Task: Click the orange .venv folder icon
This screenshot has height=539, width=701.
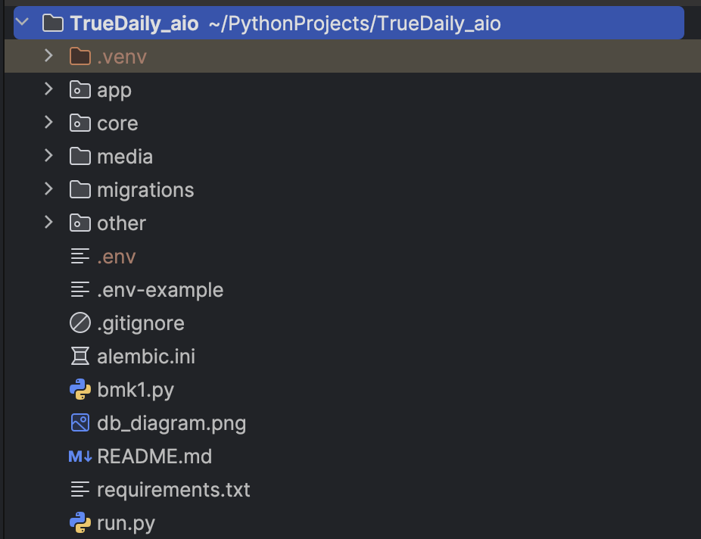Action: click(x=79, y=57)
